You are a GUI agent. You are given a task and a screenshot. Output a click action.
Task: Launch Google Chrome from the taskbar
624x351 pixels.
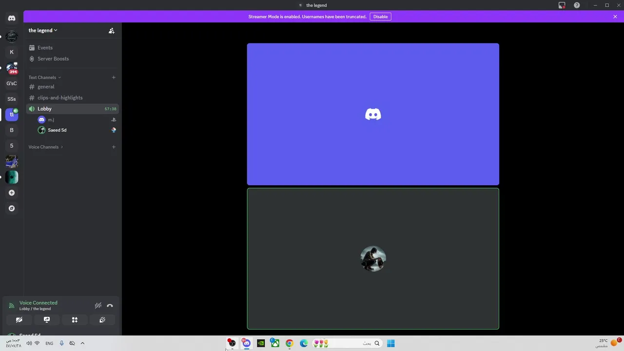point(290,343)
